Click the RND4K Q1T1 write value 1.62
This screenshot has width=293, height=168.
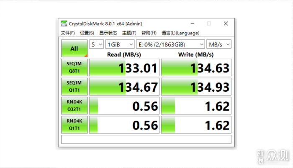pyautogui.click(x=196, y=125)
